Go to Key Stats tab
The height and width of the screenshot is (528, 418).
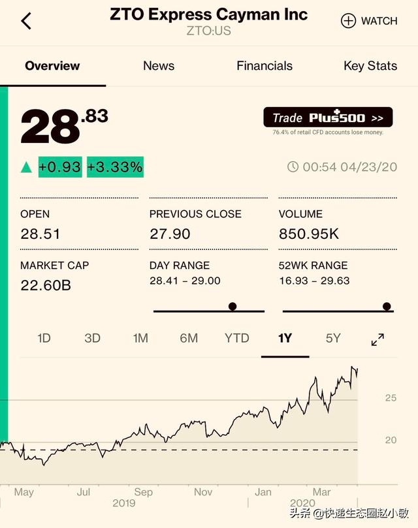click(370, 66)
